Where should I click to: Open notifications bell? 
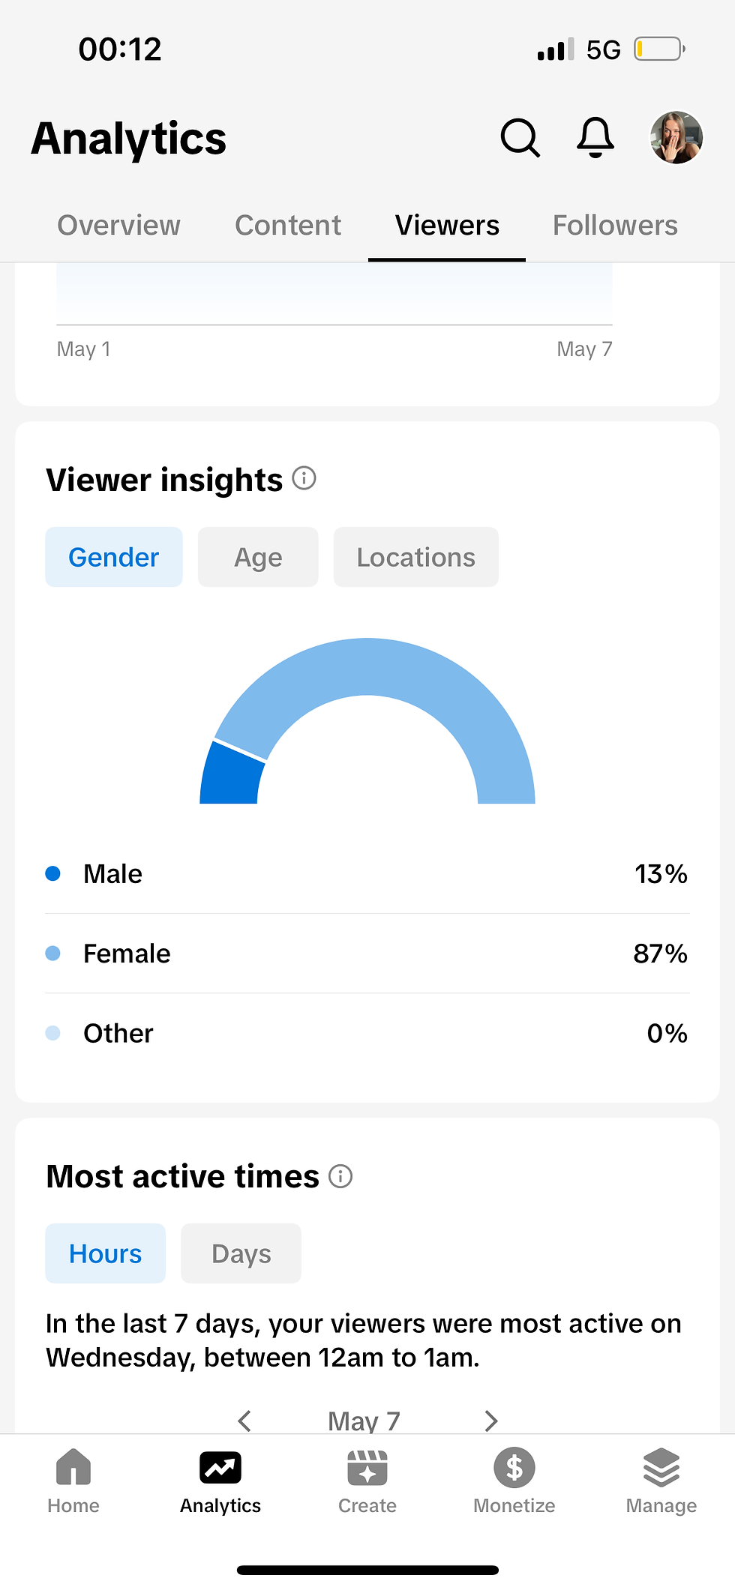595,138
